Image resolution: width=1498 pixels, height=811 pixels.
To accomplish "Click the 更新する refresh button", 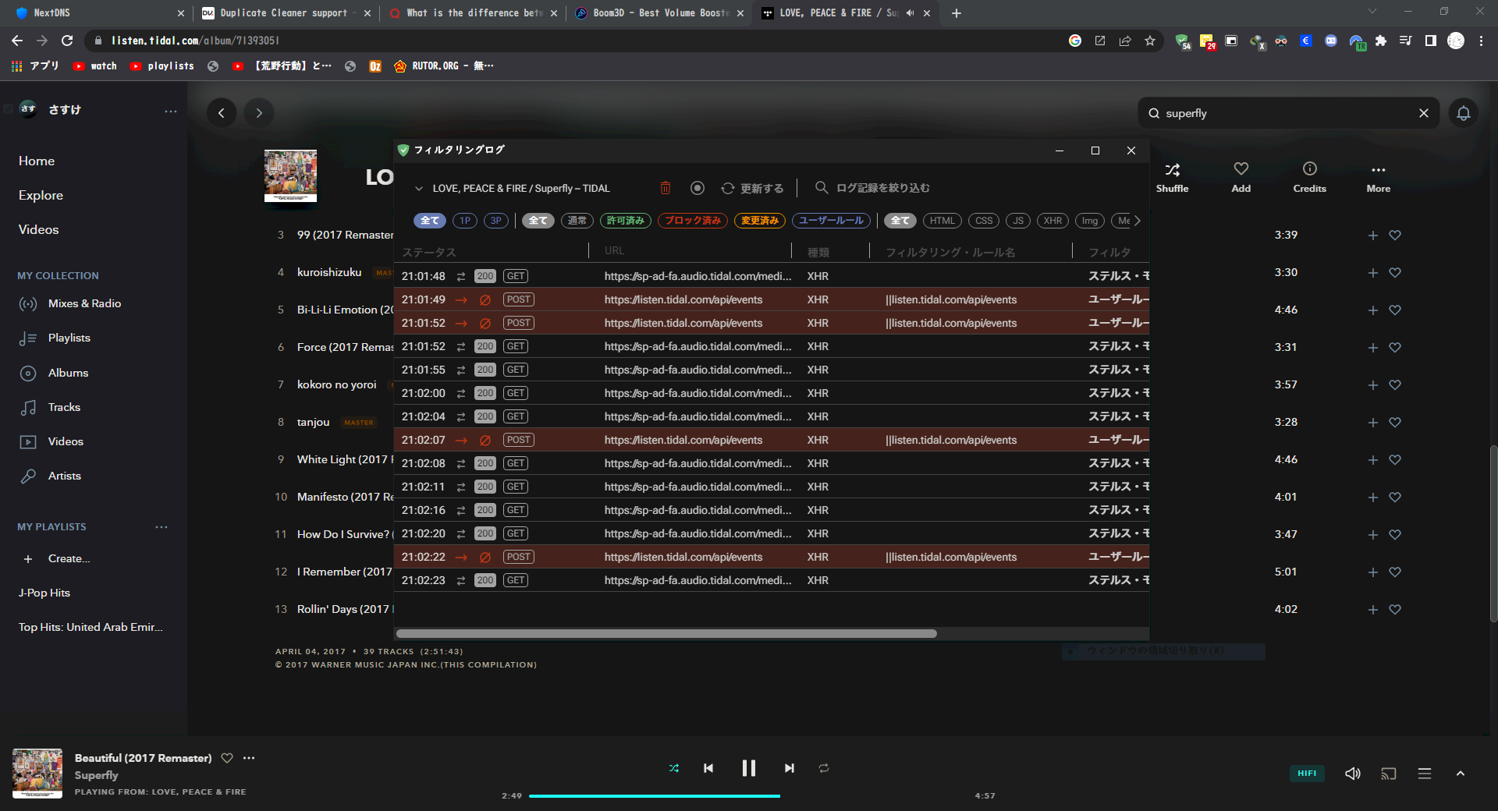I will [752, 188].
